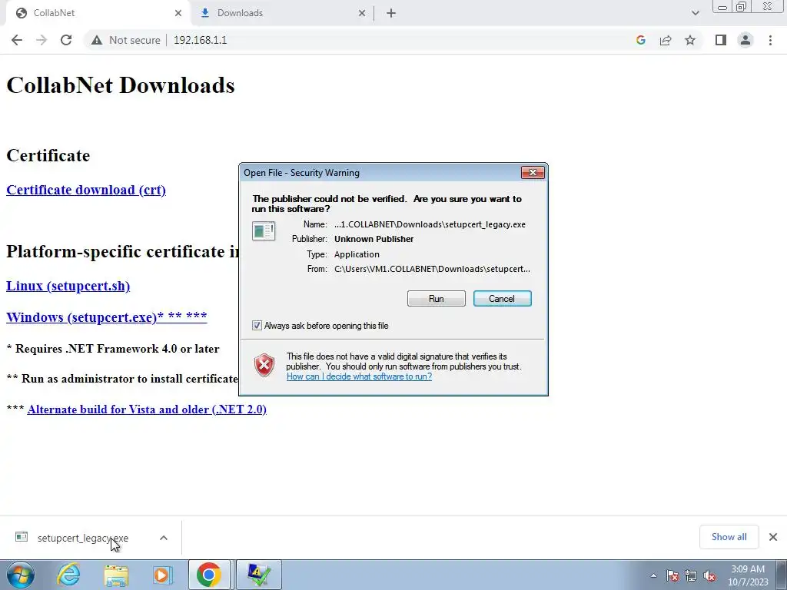Open Windows Media Player from the taskbar
This screenshot has width=787, height=590.
(x=162, y=575)
